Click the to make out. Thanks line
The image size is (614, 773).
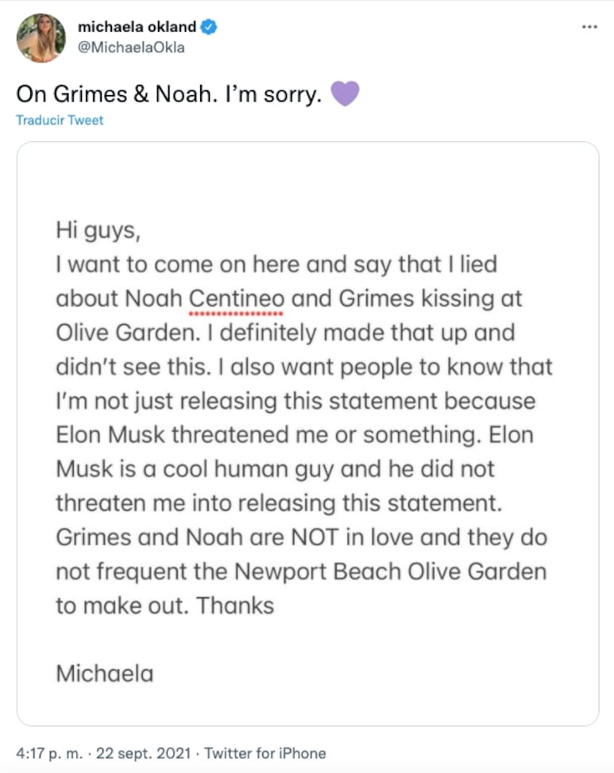tap(165, 606)
